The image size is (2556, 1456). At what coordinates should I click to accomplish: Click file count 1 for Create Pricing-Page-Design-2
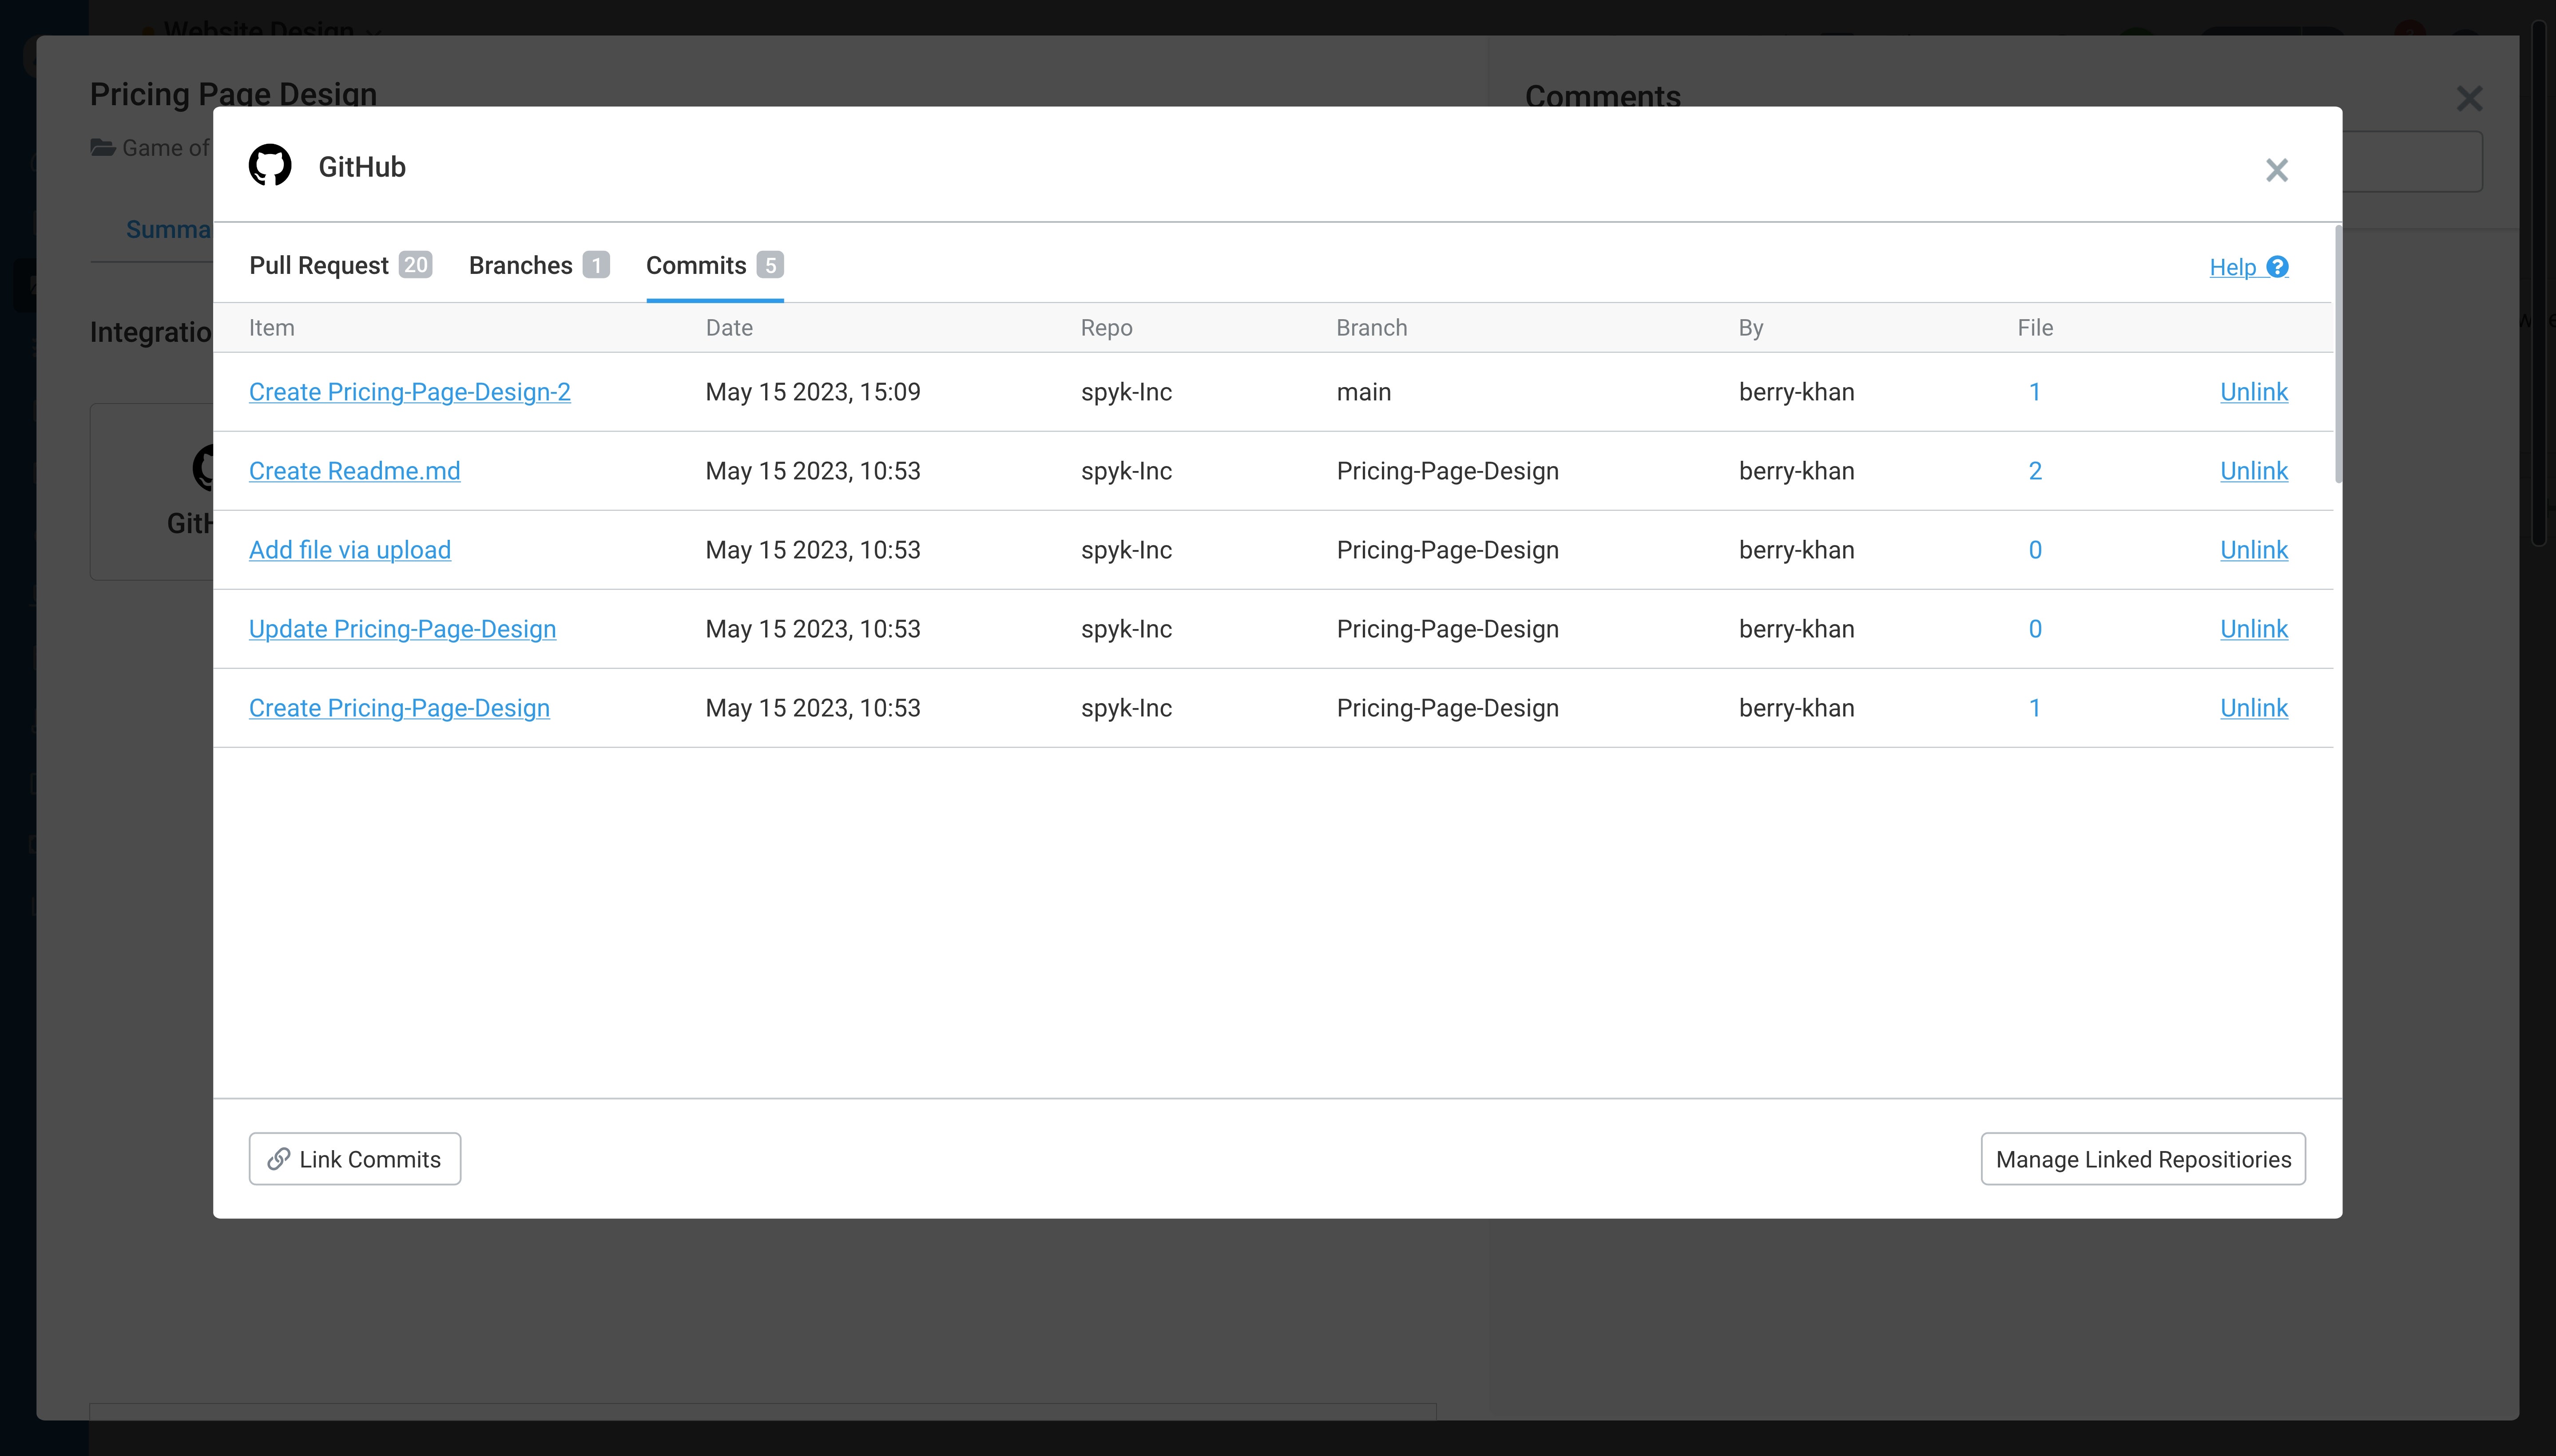click(x=2034, y=392)
